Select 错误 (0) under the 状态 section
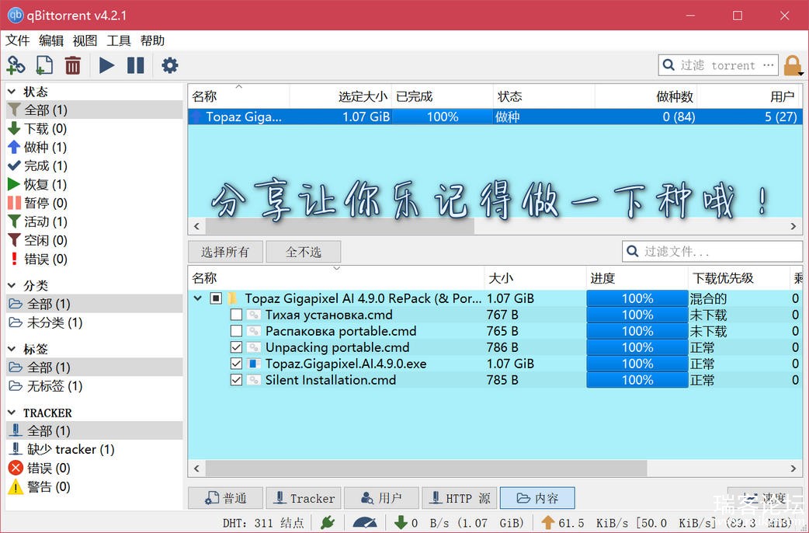The image size is (809, 533). 95,259
